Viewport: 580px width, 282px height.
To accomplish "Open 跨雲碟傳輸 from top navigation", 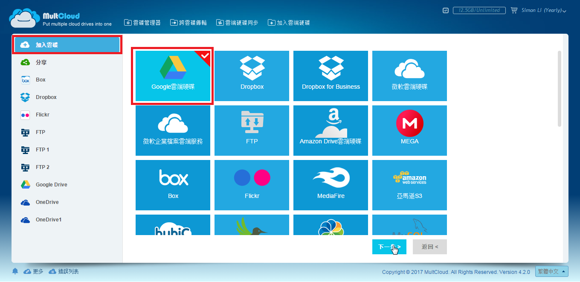I will 188,23.
